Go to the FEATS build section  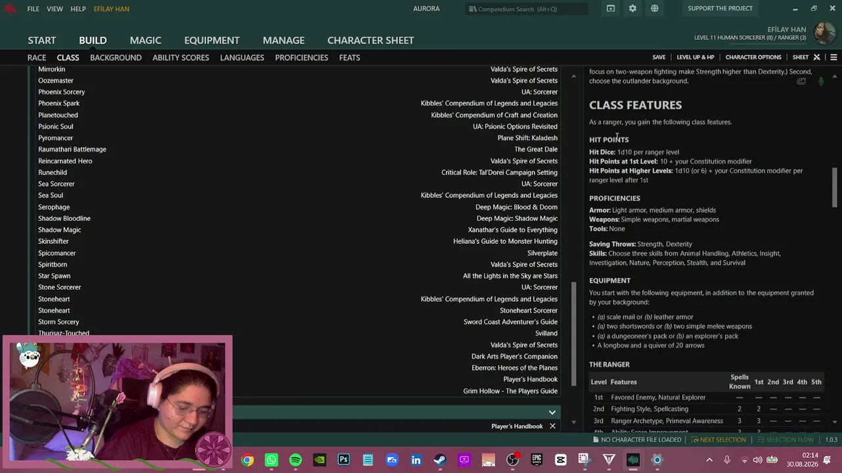[x=349, y=58]
